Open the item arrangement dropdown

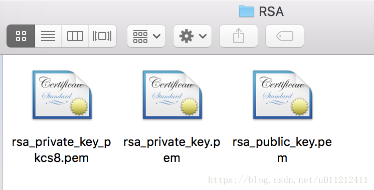coord(146,36)
